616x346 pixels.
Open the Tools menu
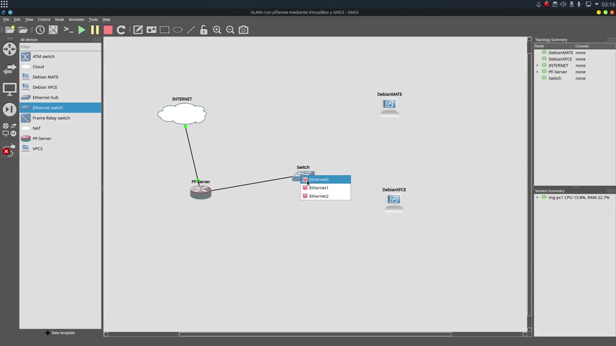coord(93,20)
